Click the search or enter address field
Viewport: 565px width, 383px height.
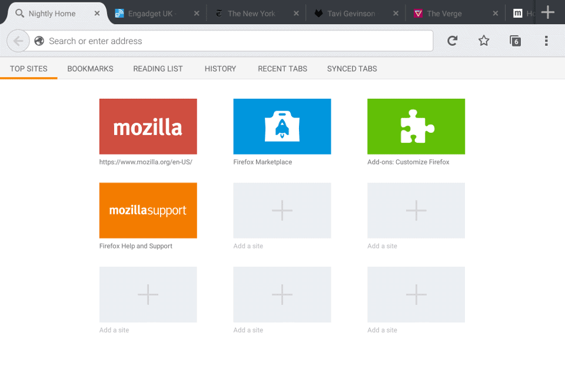click(x=177, y=41)
